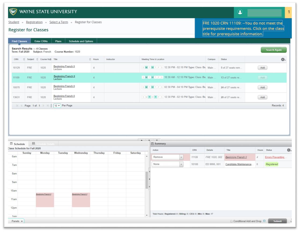Follow the Select a Term breadcrumb link
This screenshot has height=235, width=302.
[x=59, y=22]
